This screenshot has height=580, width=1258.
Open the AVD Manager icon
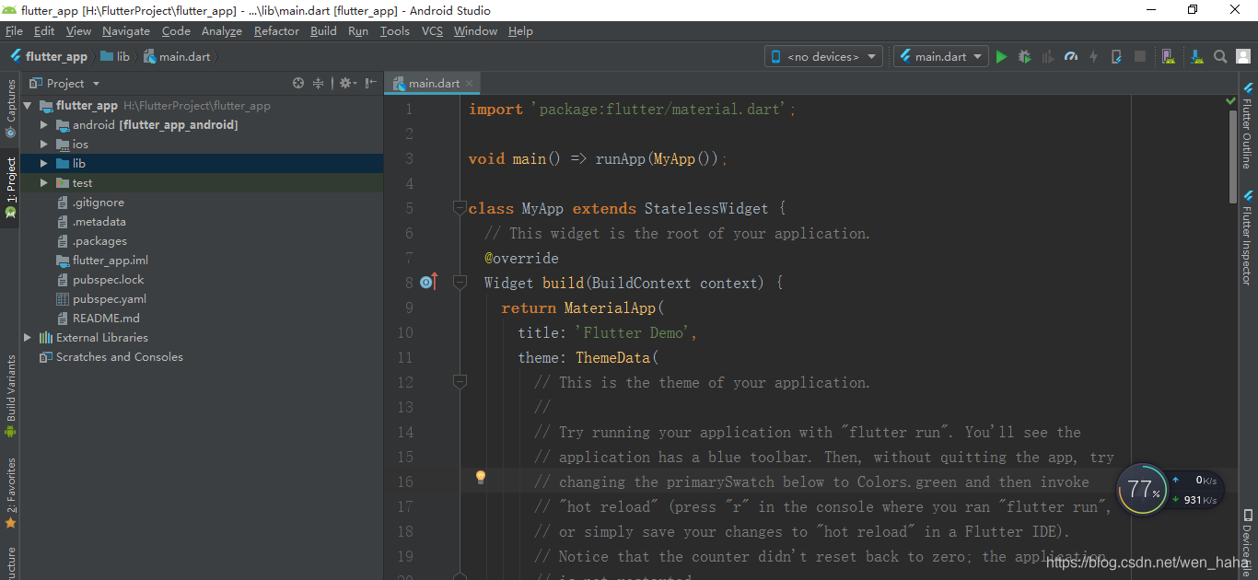[1168, 56]
